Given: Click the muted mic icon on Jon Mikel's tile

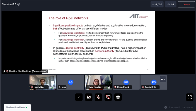Looking at the screenshot, I should click(32, 87).
